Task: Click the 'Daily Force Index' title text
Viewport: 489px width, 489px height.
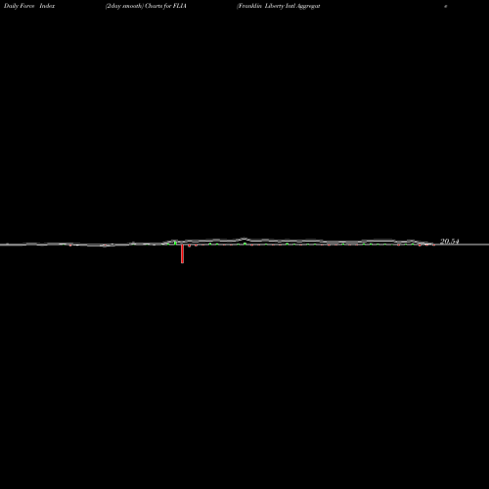Action: tap(29, 6)
